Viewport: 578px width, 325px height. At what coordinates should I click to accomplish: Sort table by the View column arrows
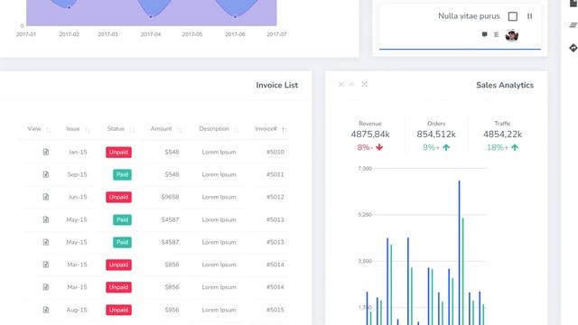coord(48,129)
